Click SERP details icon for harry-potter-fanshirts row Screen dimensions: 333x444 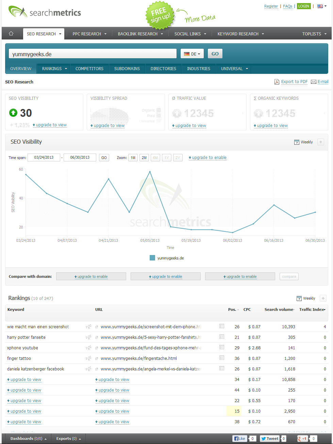(222, 337)
